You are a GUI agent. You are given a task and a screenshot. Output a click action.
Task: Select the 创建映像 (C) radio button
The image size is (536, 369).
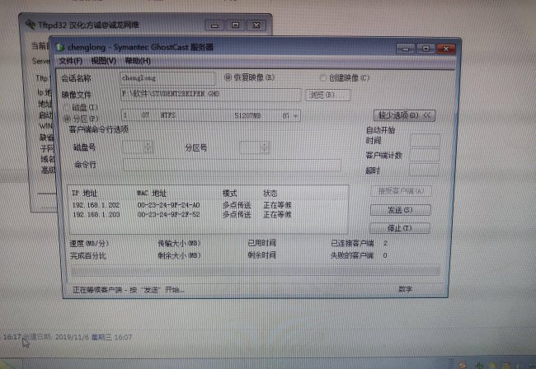coord(323,77)
